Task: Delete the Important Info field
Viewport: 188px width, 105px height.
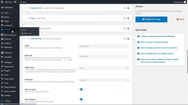Action: (128, 8)
